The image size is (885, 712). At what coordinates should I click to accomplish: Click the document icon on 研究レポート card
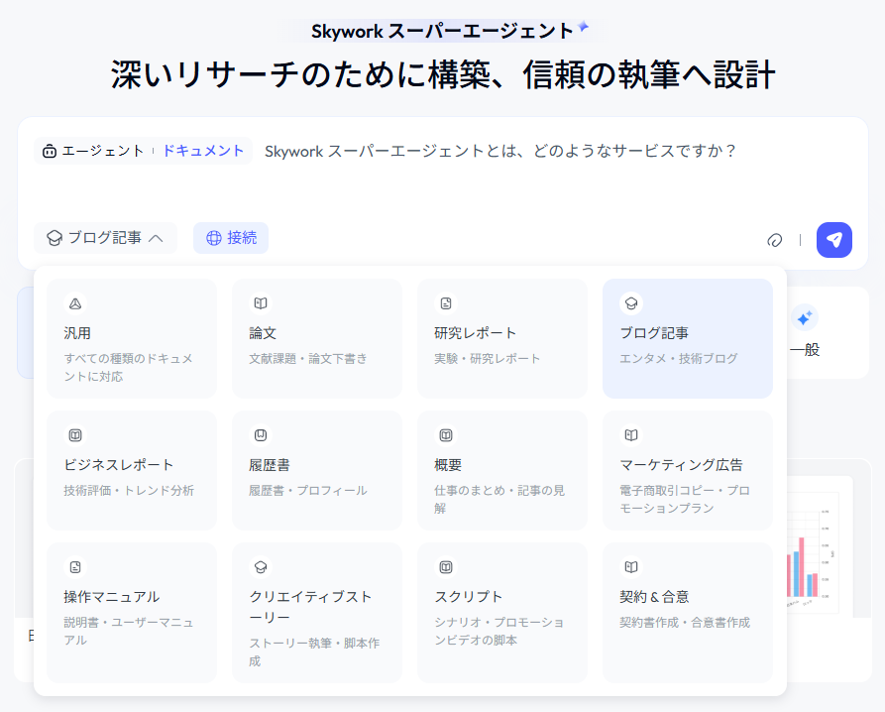[446, 303]
